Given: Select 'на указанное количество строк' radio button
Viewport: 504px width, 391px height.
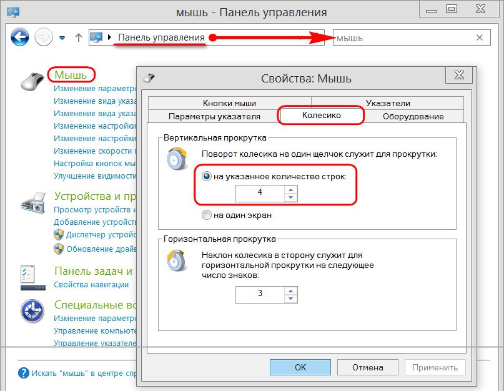Looking at the screenshot, I should 207,177.
